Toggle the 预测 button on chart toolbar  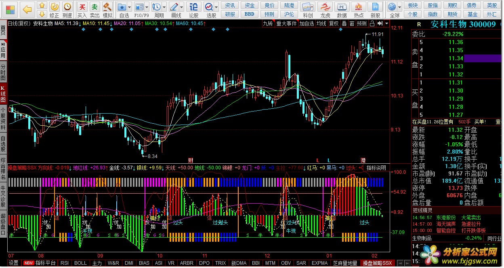click(362, 23)
